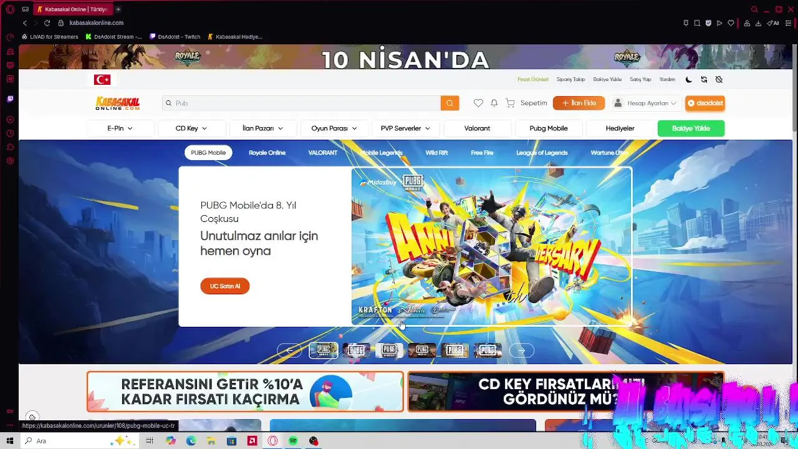
Task: Open the Pubg Mobile navigation button
Action: click(x=549, y=128)
